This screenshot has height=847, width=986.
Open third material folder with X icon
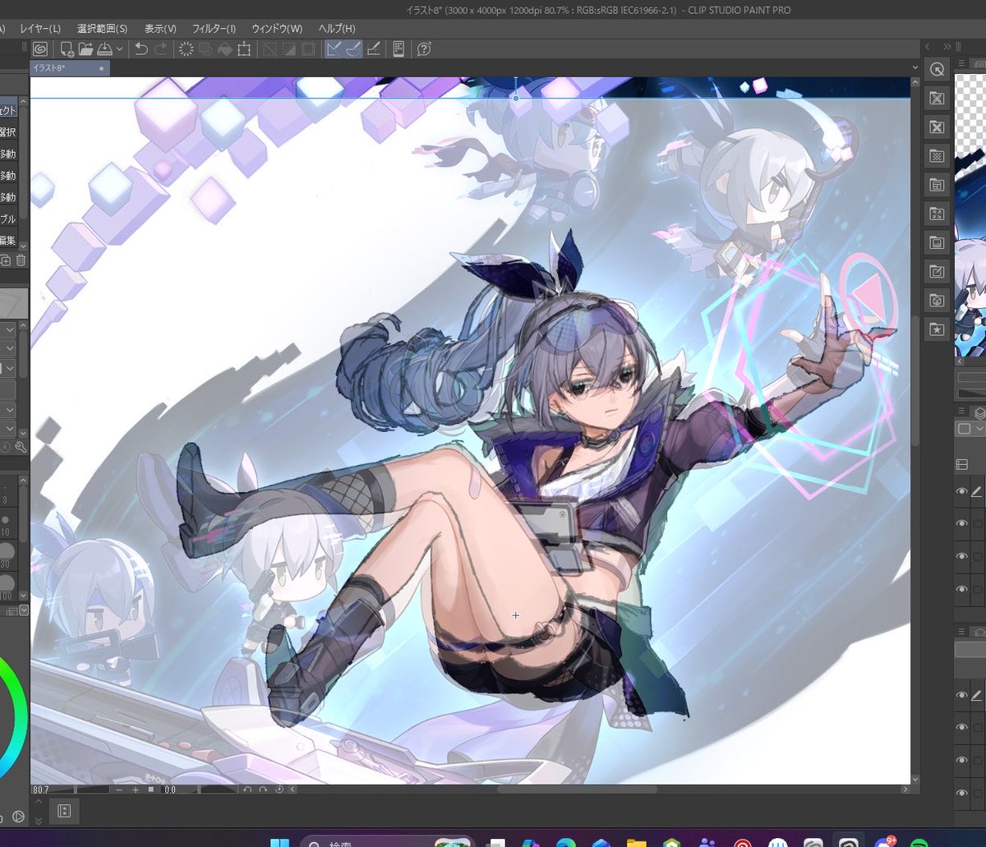coord(936,127)
